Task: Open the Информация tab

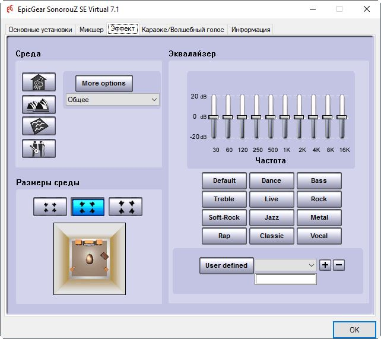Action: (251, 30)
